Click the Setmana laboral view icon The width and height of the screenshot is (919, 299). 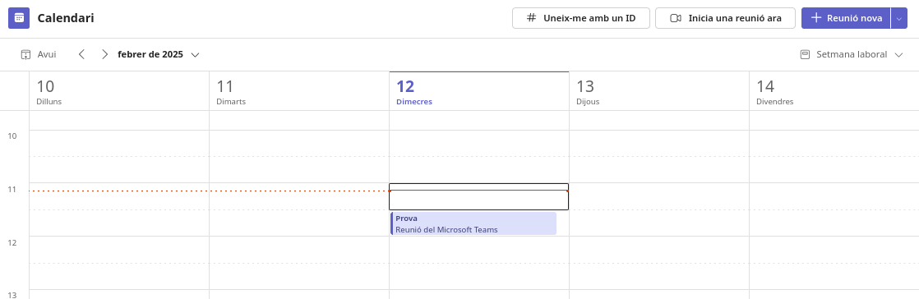(806, 54)
